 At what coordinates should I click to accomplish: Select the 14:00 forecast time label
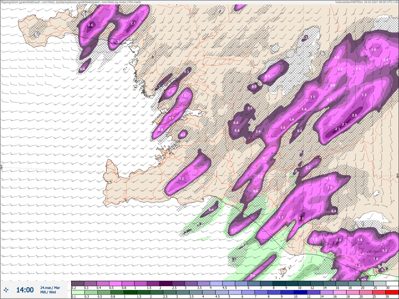tap(25, 290)
